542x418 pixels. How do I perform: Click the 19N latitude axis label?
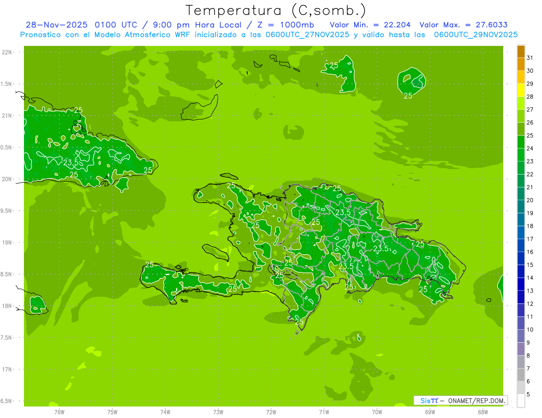[8, 243]
